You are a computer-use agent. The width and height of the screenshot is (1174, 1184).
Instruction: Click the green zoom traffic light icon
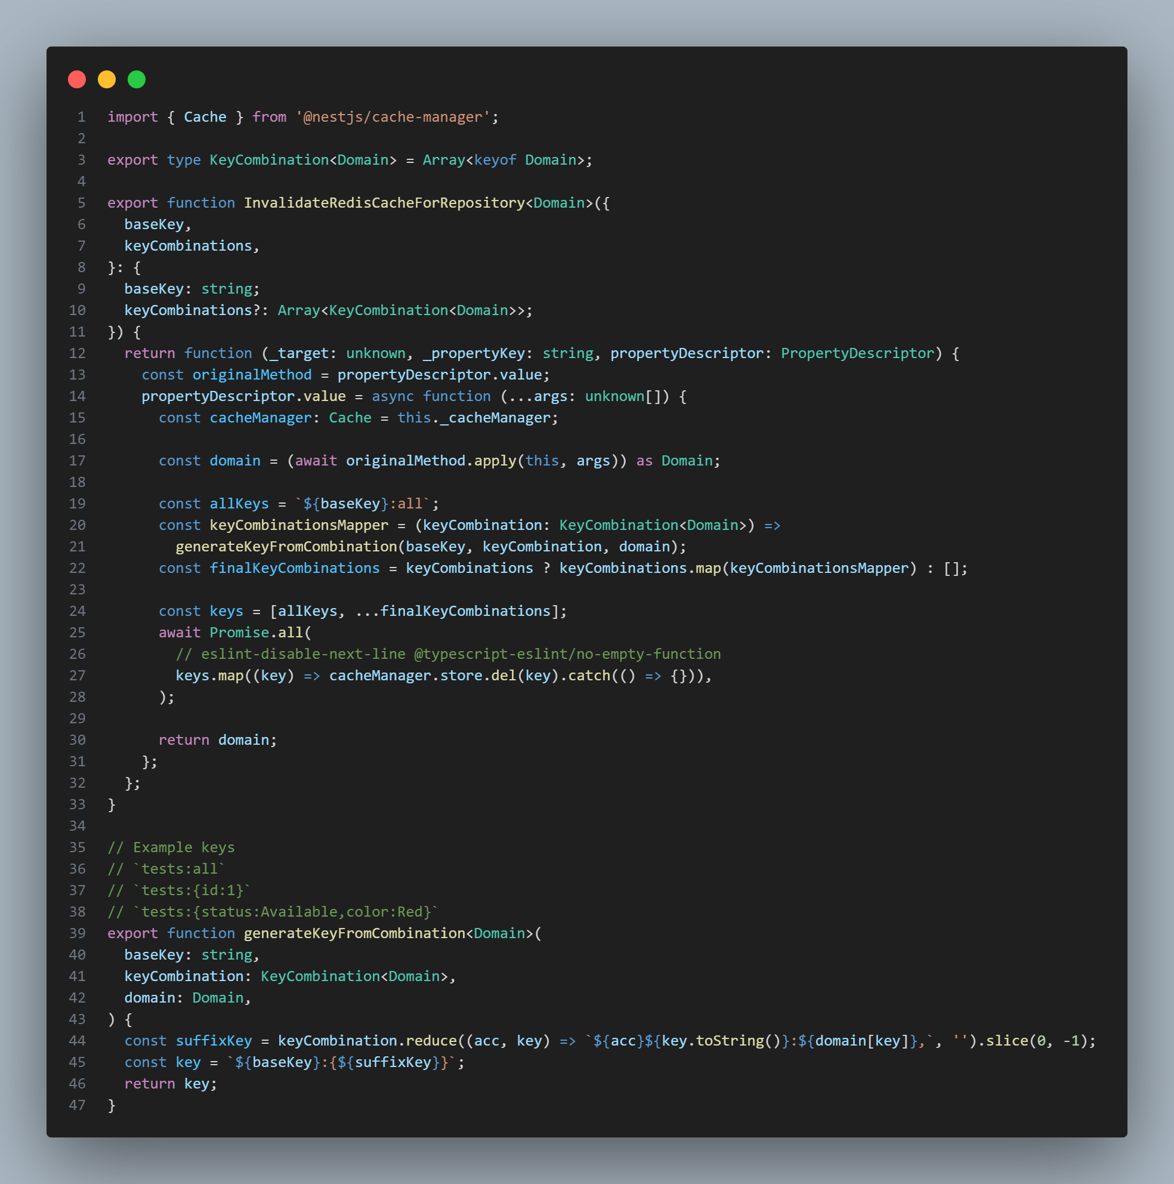[136, 79]
